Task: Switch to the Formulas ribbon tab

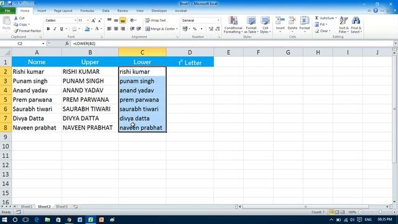Action: point(87,11)
